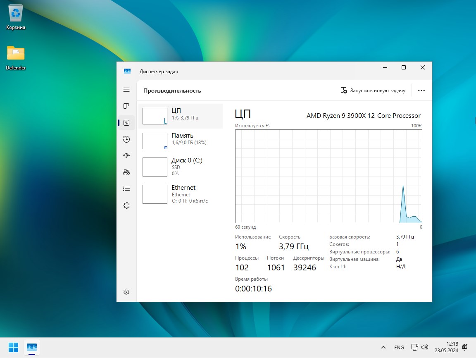Open the three-dots more options menu

tap(421, 91)
